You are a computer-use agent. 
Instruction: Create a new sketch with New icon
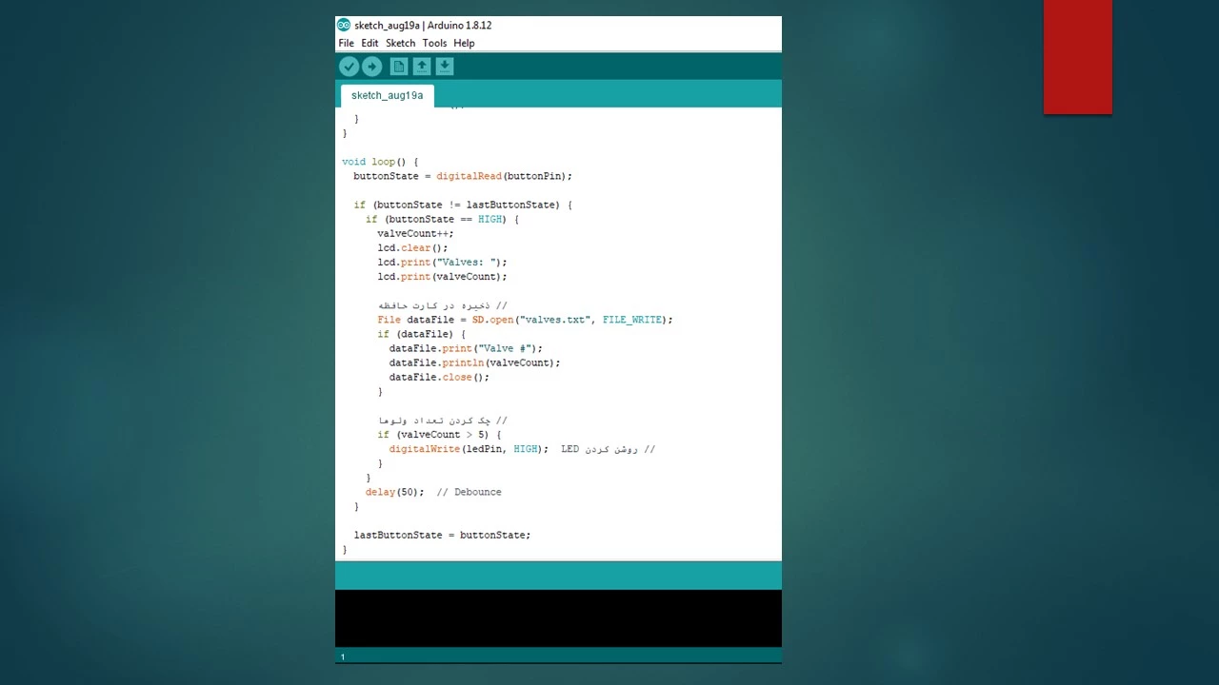click(x=399, y=66)
